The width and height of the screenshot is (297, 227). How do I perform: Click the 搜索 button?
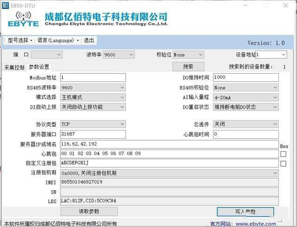pyautogui.click(x=188, y=67)
